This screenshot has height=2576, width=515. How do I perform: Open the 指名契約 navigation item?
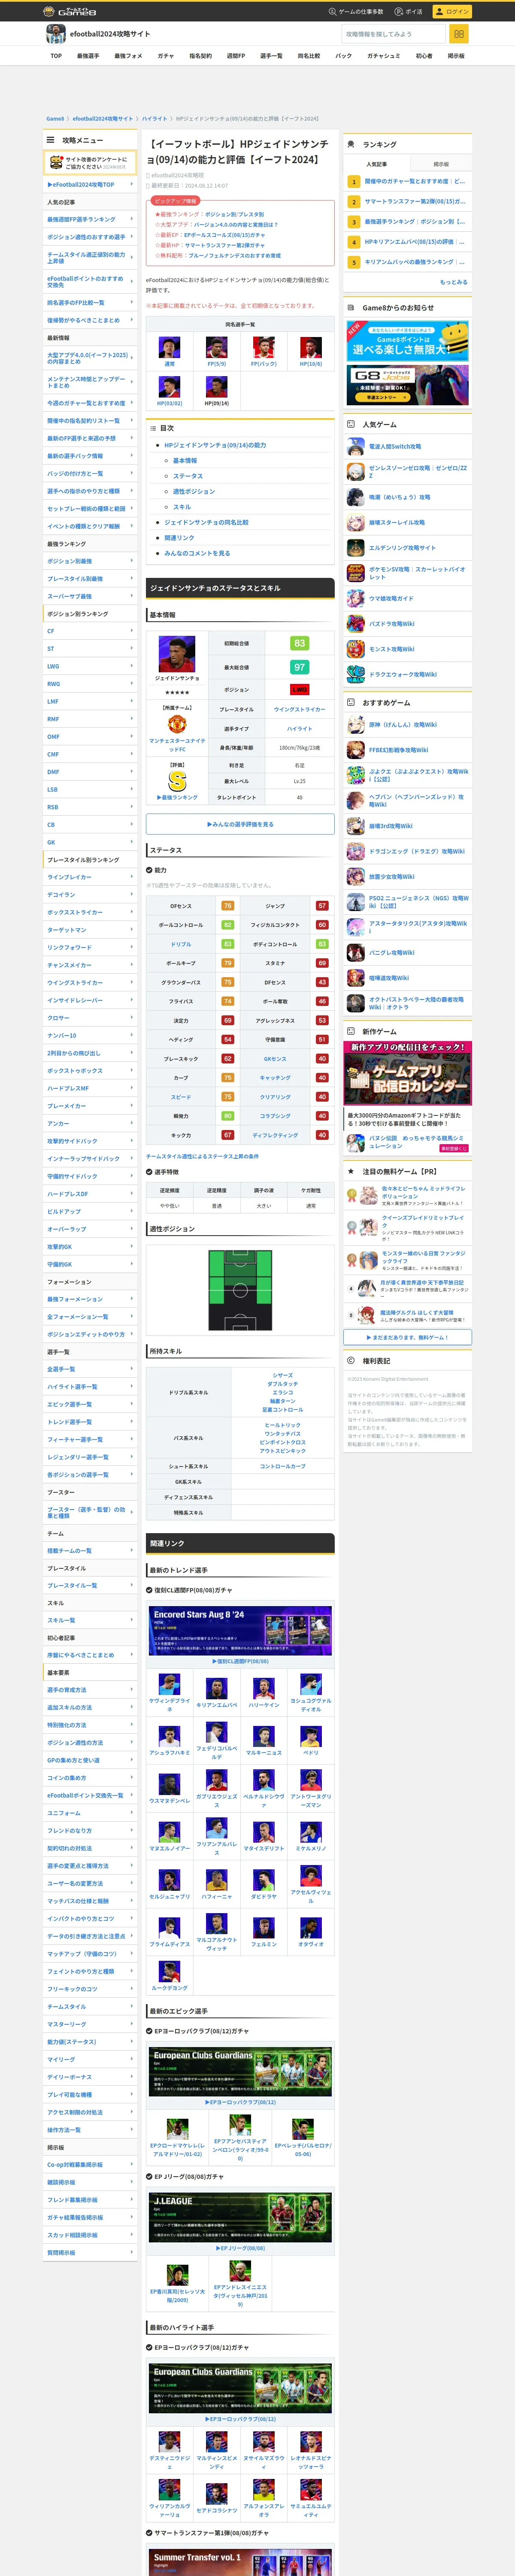click(x=200, y=56)
